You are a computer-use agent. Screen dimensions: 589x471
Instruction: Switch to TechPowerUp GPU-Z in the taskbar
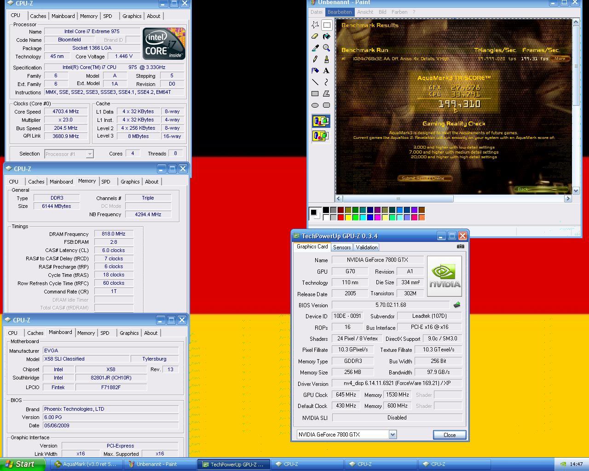(233, 464)
